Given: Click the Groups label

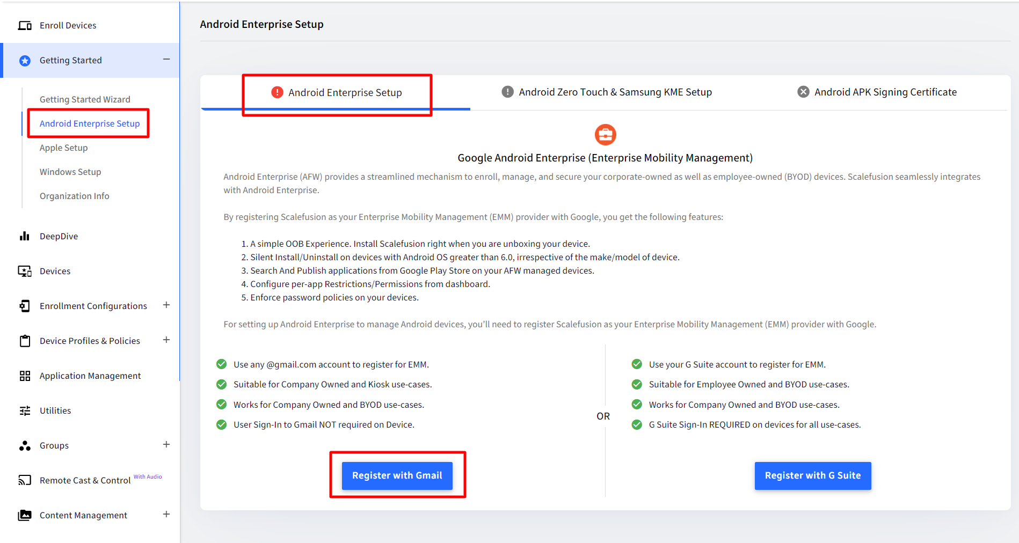Looking at the screenshot, I should click(54, 445).
